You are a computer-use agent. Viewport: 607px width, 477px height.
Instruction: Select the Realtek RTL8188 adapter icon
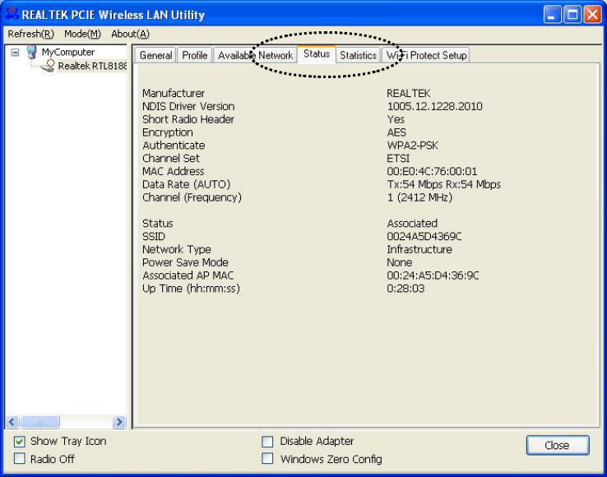pyautogui.click(x=49, y=66)
